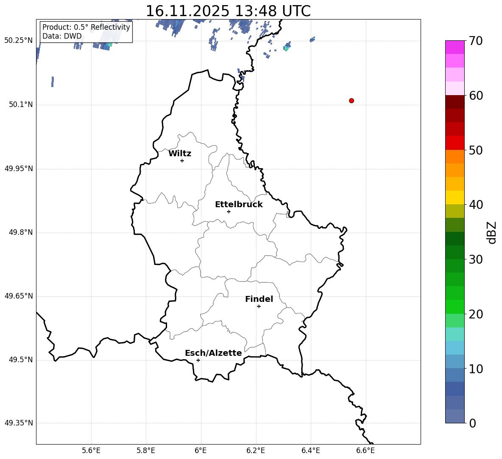
Task: Click the 50.25°N latitude label
Action: 19,41
